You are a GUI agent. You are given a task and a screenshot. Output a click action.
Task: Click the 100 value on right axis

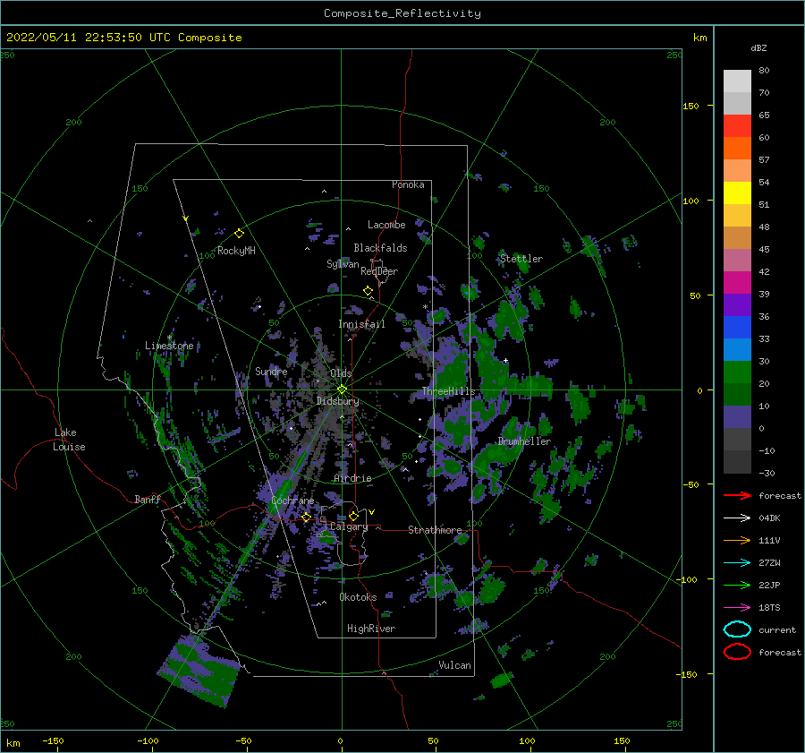tap(691, 201)
